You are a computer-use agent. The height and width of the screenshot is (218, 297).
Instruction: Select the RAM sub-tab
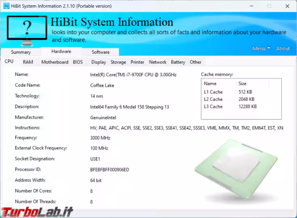pyautogui.click(x=28, y=62)
